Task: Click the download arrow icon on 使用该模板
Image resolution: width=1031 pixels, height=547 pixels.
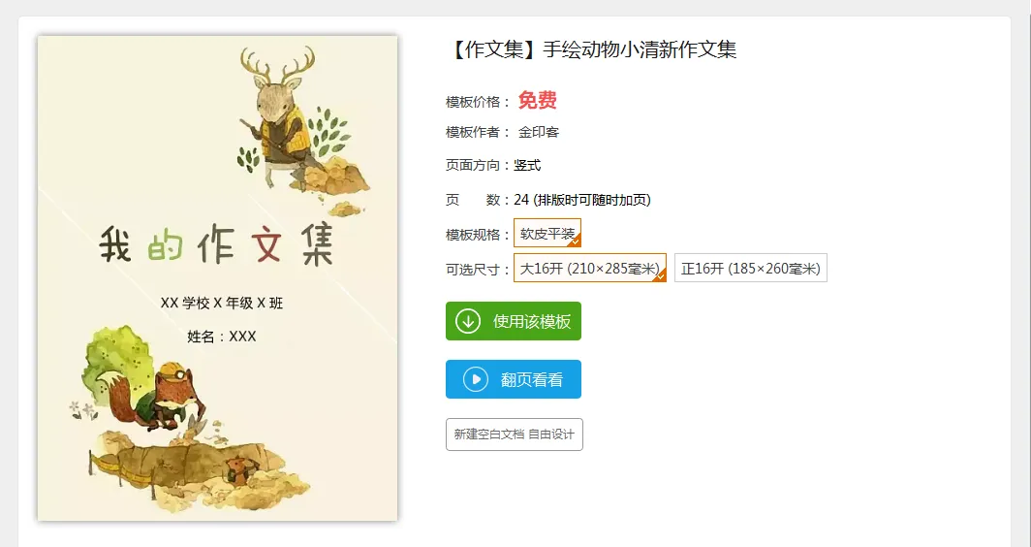Action: 468,321
